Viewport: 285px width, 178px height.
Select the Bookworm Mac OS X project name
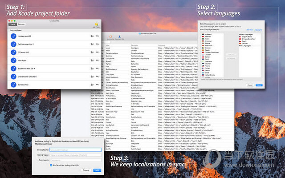26,69
